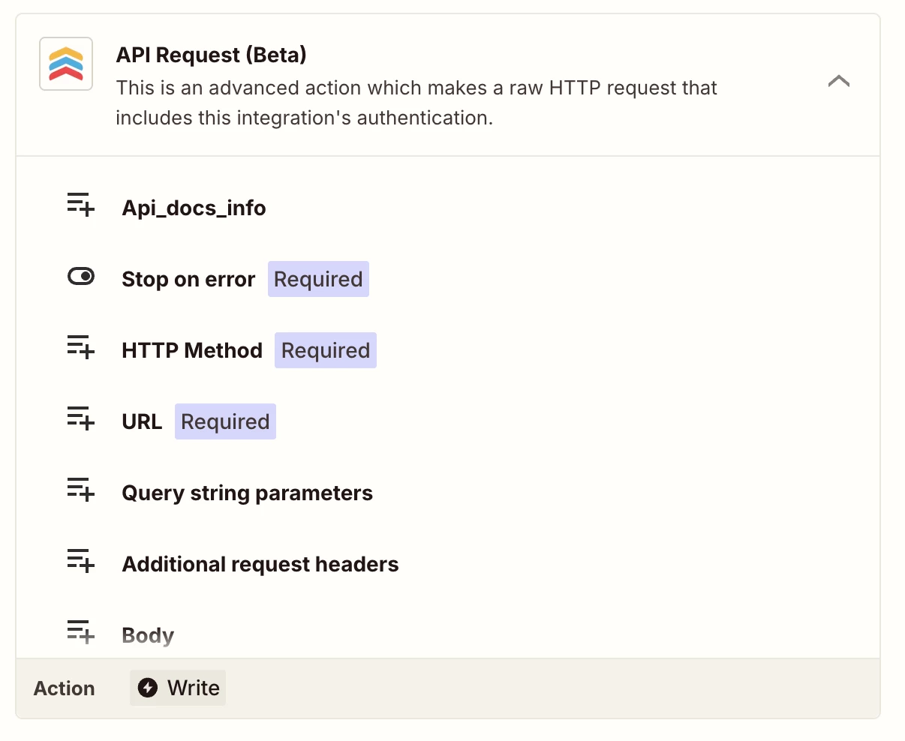Click the list-plus icon beside HTTP Method
Image resolution: width=905 pixels, height=741 pixels.
(x=81, y=347)
